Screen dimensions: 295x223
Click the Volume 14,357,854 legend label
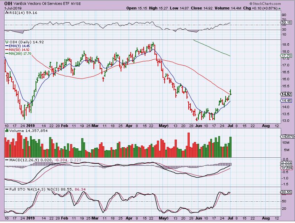pos(28,131)
